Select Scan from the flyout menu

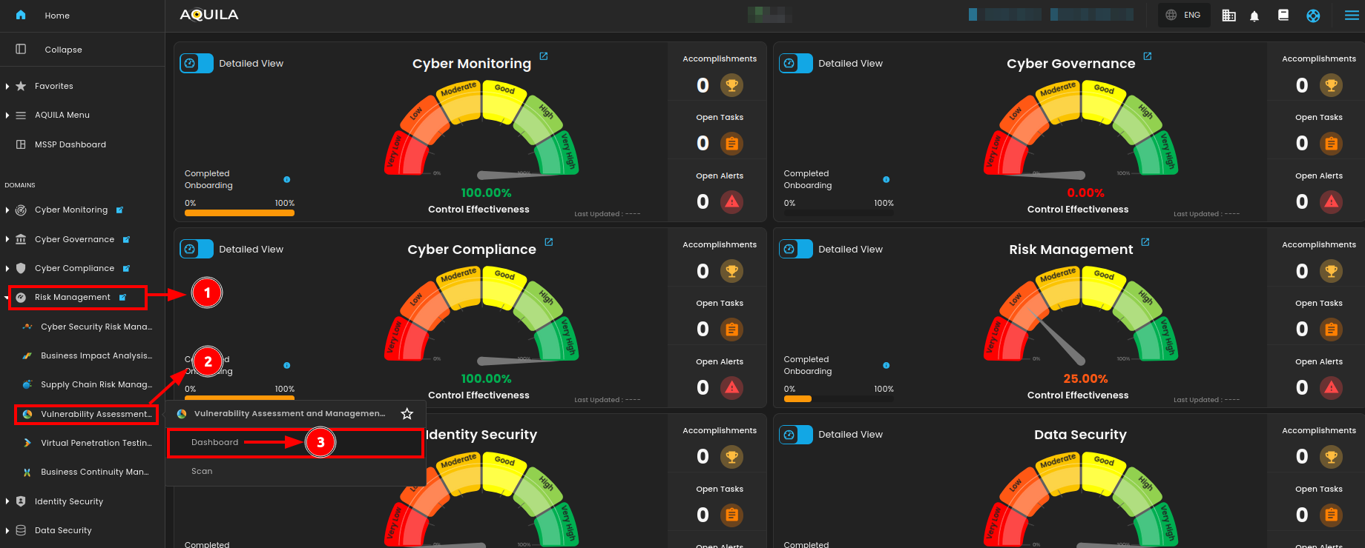(x=202, y=472)
